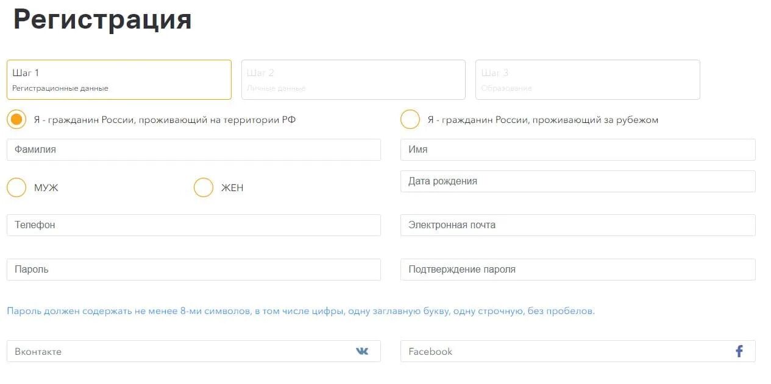Select citizen living abroad radio button
This screenshot has height=384, width=771.
(410, 119)
